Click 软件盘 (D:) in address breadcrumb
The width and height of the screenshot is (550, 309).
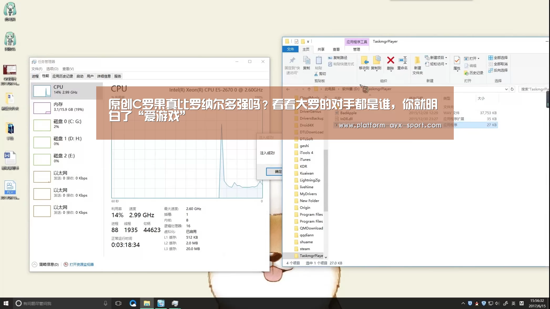[351, 89]
